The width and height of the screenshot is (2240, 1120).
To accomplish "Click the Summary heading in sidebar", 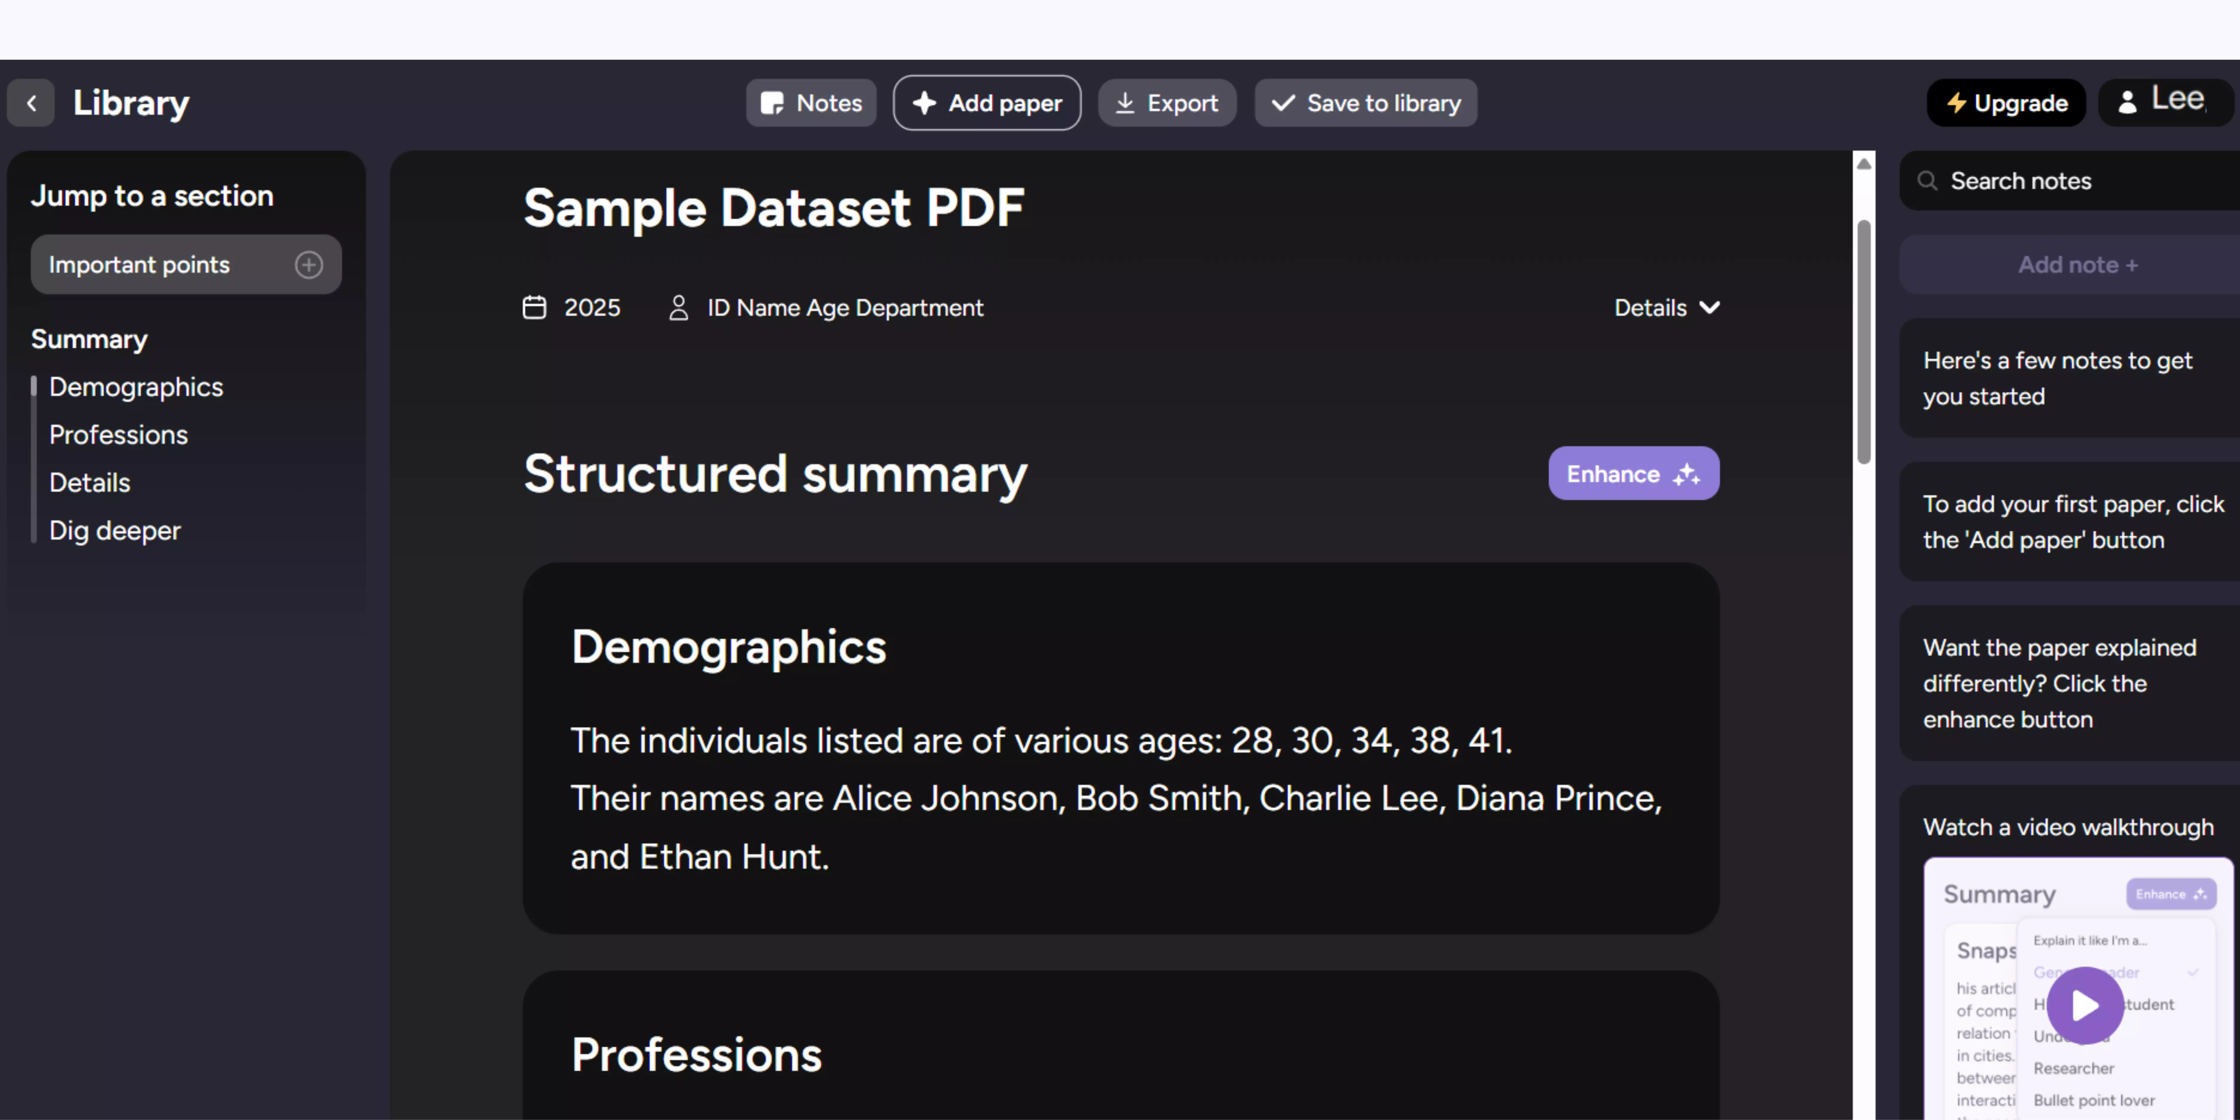I will pos(89,339).
